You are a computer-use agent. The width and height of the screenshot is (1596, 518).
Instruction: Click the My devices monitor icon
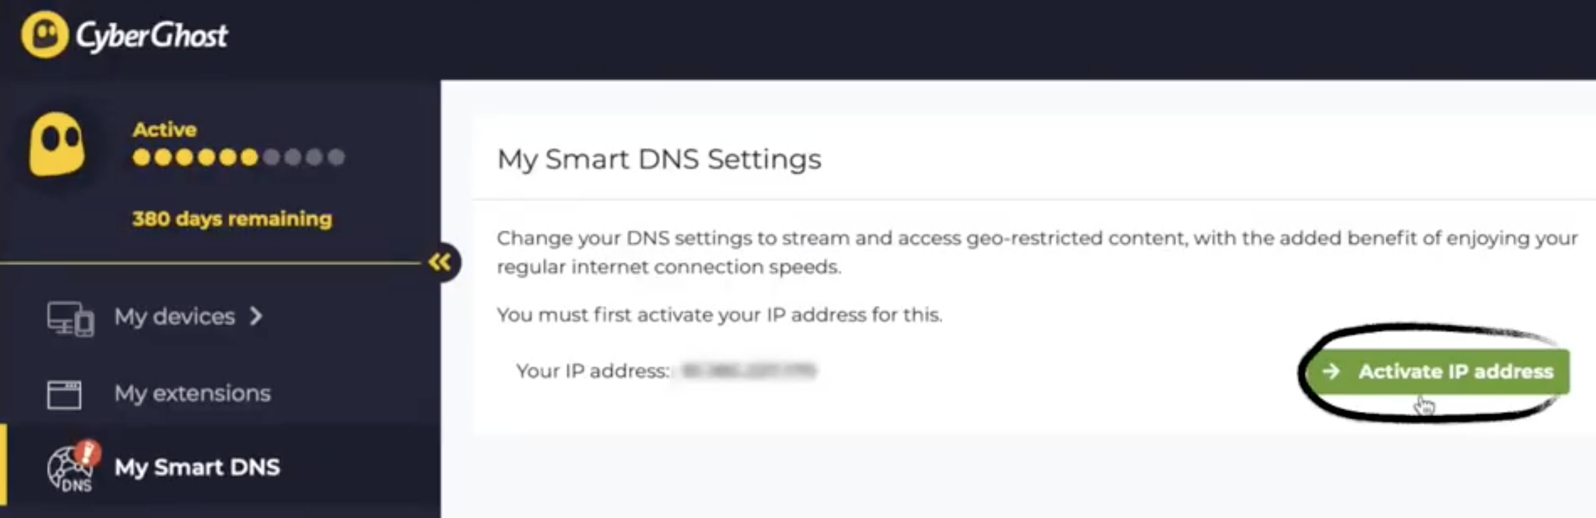tap(70, 318)
